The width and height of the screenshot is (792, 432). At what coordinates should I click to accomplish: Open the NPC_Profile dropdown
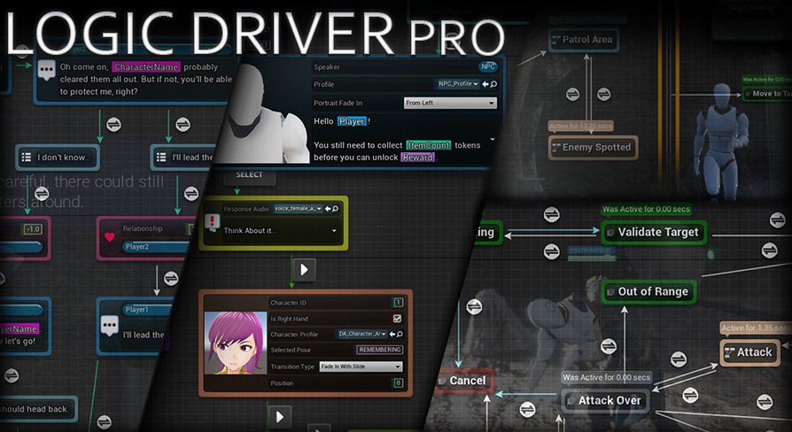click(x=458, y=84)
